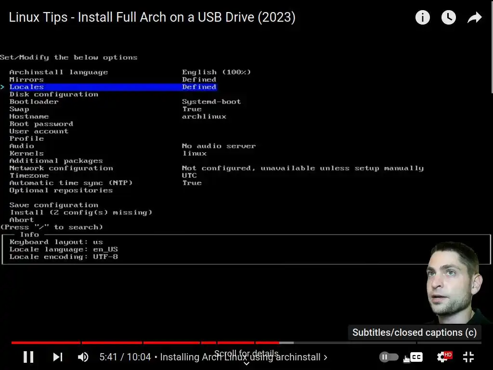Click the 'Systemd-boot' value
493x370 pixels.
[211, 102]
